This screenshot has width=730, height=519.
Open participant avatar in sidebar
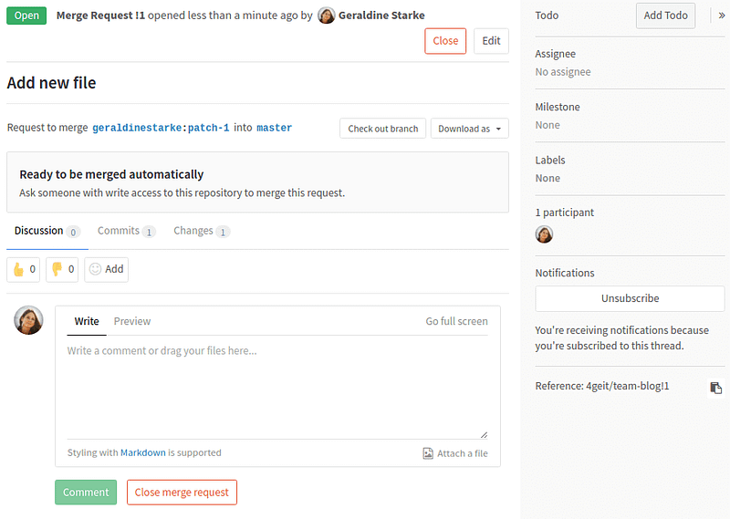544,234
